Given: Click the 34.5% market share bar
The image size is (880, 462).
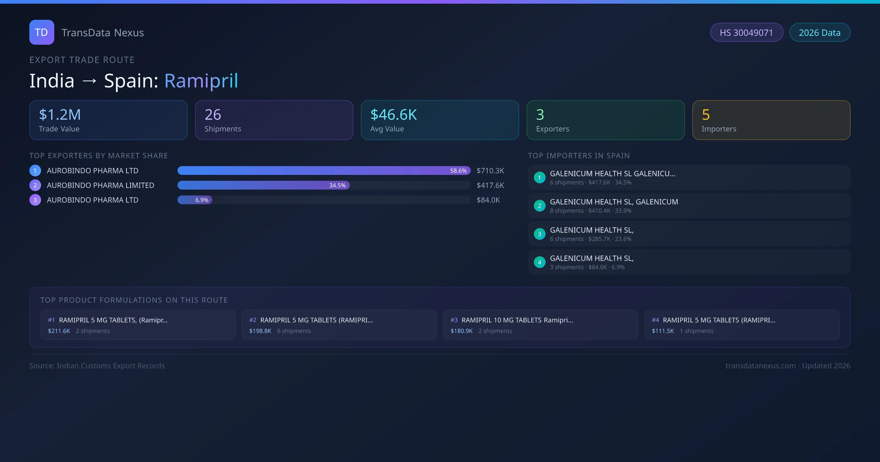Looking at the screenshot, I should 263,185.
